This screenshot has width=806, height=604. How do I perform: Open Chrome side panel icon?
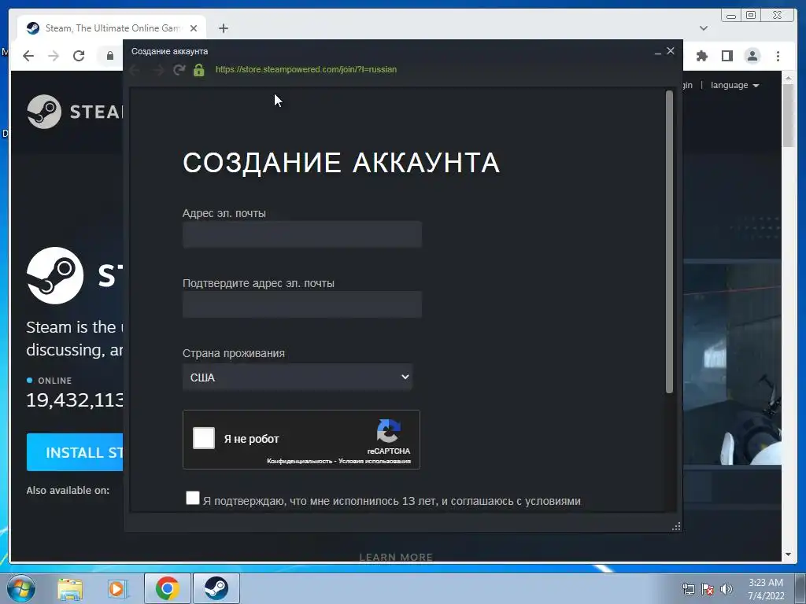(727, 56)
